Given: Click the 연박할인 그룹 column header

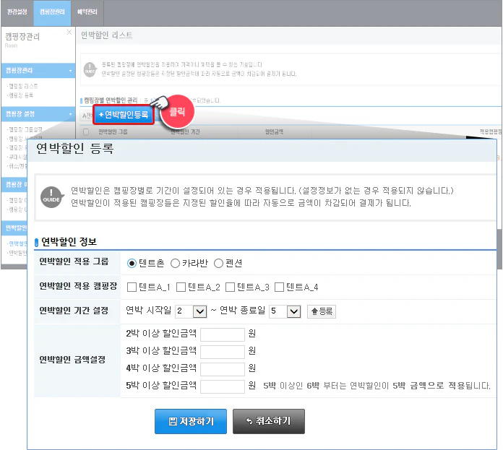Looking at the screenshot, I should pos(113,131).
